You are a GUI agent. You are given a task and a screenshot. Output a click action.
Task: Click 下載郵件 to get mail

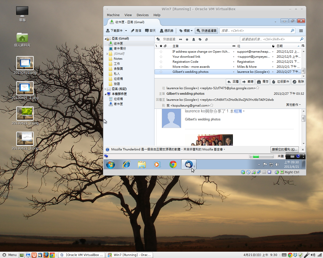pos(114,31)
